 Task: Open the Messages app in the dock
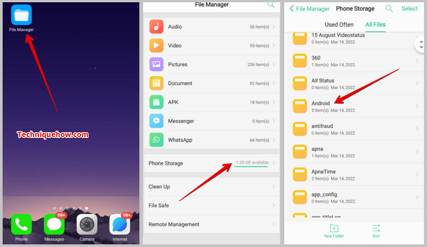(x=54, y=224)
